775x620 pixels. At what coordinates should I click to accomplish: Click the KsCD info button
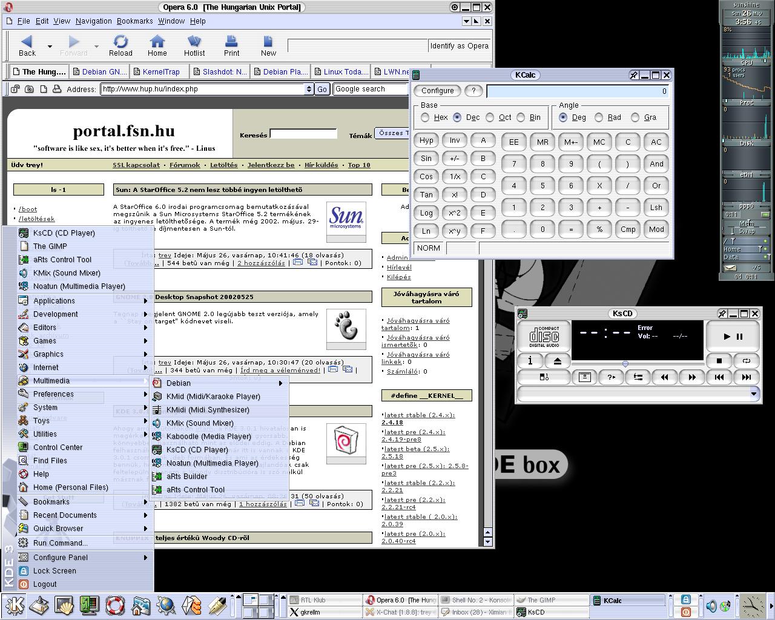click(x=530, y=361)
